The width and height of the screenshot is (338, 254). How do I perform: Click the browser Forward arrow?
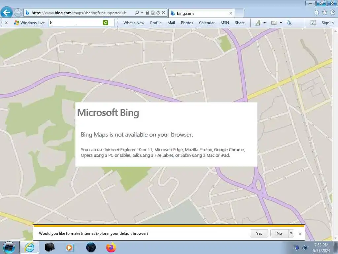[x=18, y=13]
